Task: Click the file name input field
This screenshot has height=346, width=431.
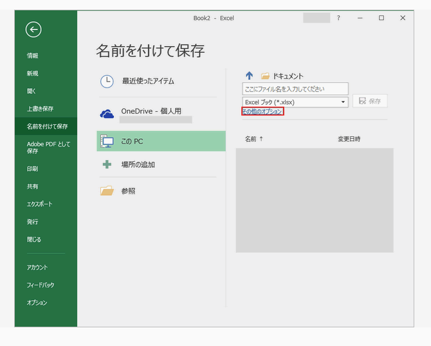Action: click(295, 89)
